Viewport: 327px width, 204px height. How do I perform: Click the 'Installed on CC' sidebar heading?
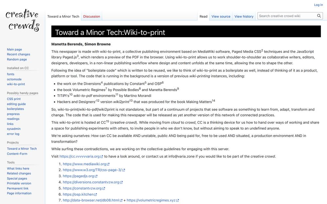point(18,68)
